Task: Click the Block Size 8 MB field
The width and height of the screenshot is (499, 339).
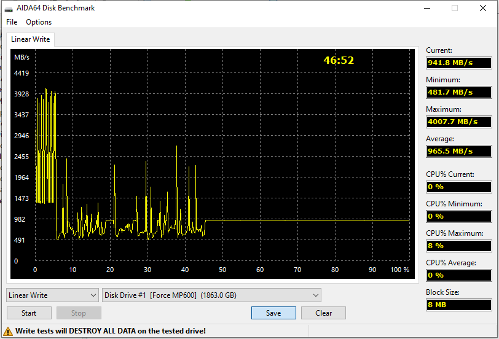Action: pos(459,305)
